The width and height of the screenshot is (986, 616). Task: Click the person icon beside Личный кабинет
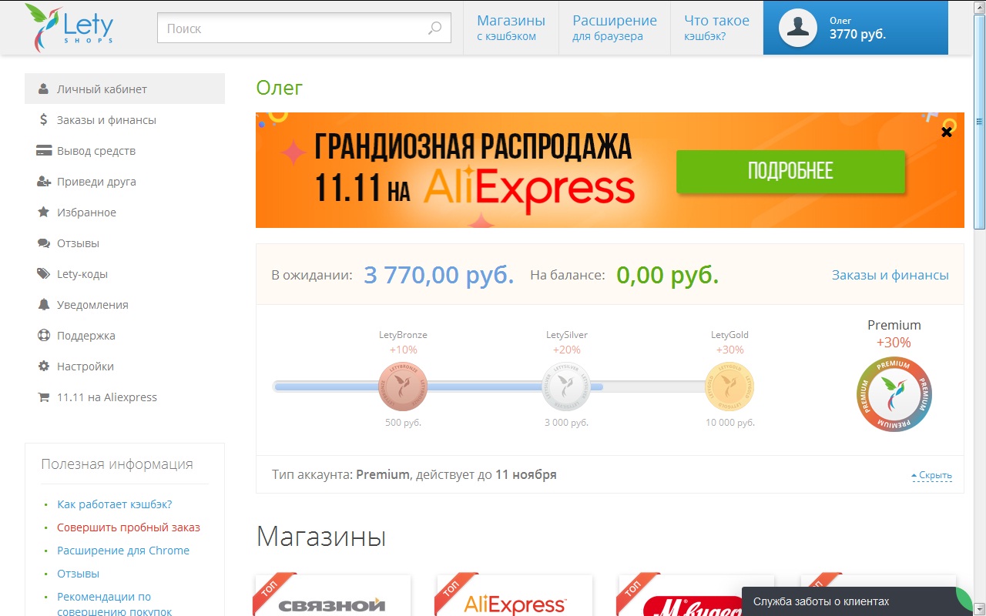[44, 89]
